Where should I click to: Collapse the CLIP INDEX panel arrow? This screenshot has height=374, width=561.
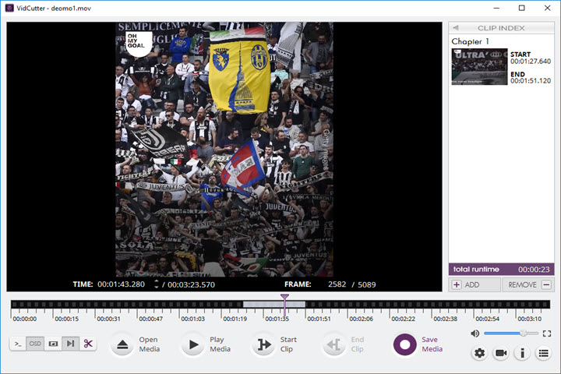coord(456,28)
